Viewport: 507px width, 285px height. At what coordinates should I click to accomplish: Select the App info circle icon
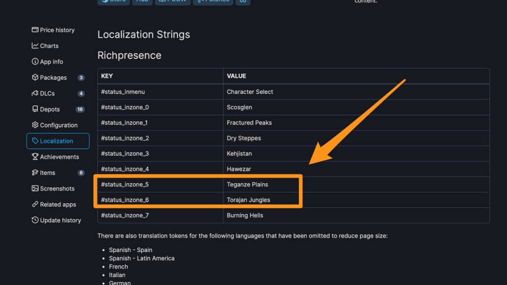(35, 61)
